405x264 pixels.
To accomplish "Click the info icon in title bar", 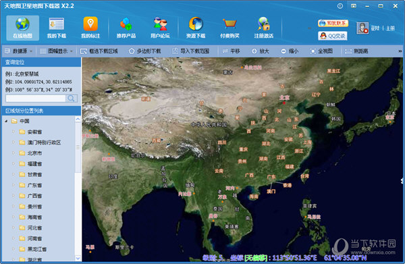I will click(x=340, y=5).
